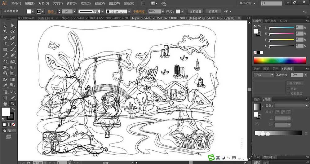Set paint mode to Gradient in toolbox

point(9,125)
